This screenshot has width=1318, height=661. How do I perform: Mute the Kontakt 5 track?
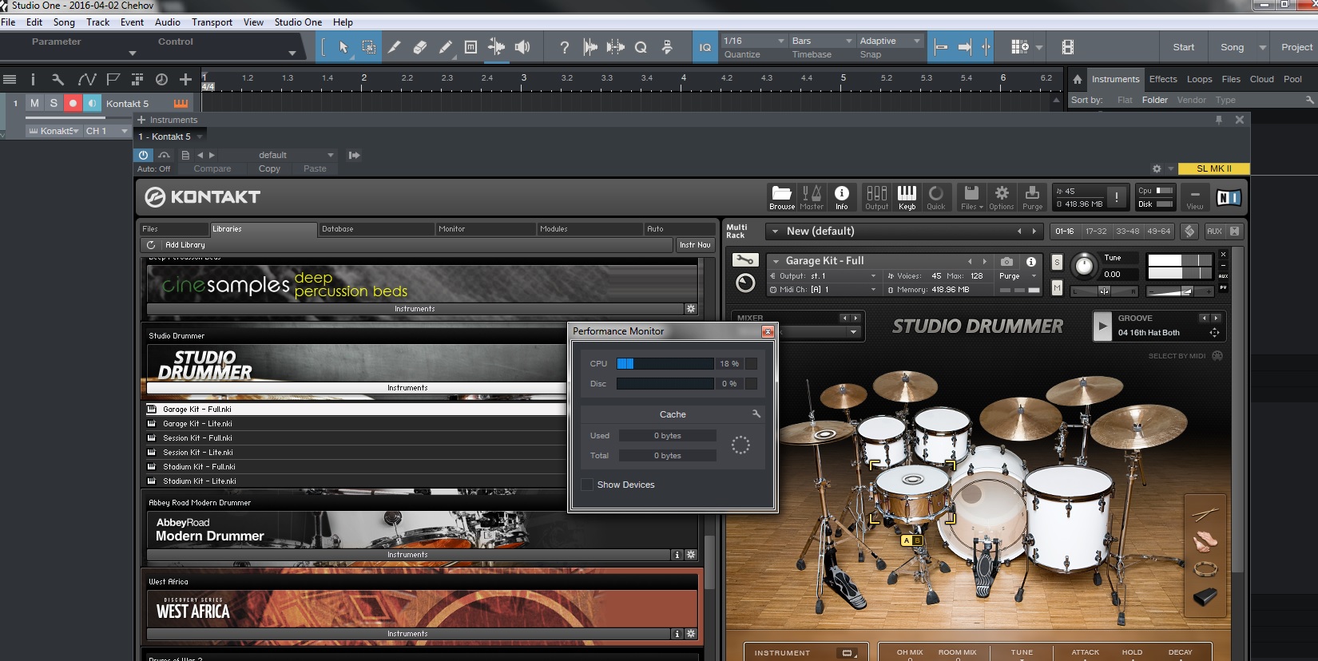(34, 103)
